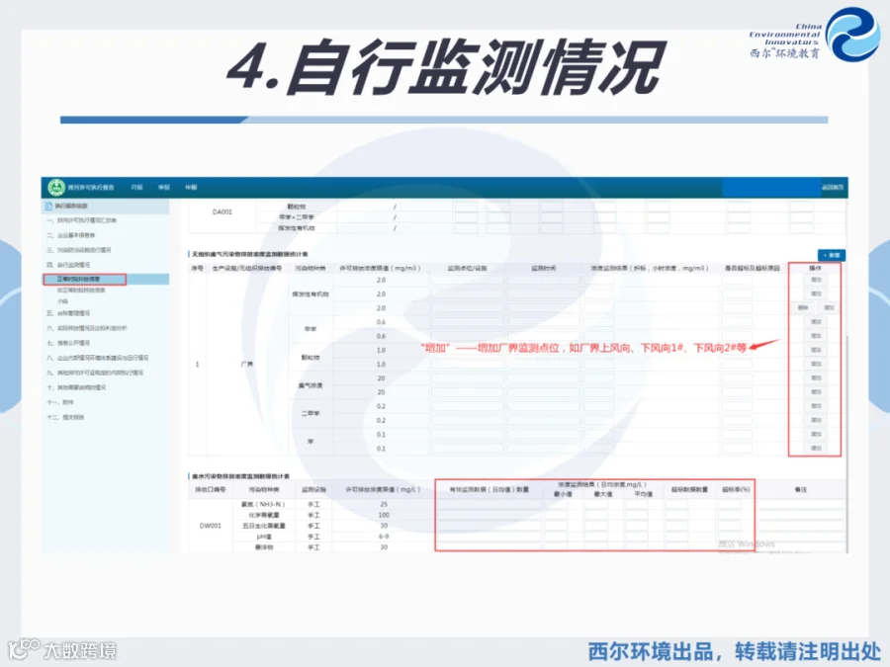
Task: Select 九、其他排污许可证规定 sidebar item
Action: tap(95, 373)
